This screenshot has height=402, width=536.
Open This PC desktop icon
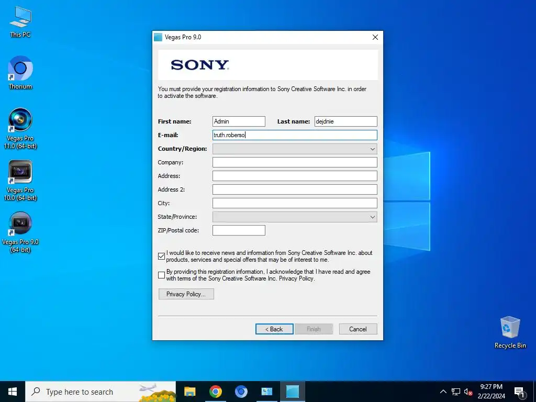(x=20, y=21)
